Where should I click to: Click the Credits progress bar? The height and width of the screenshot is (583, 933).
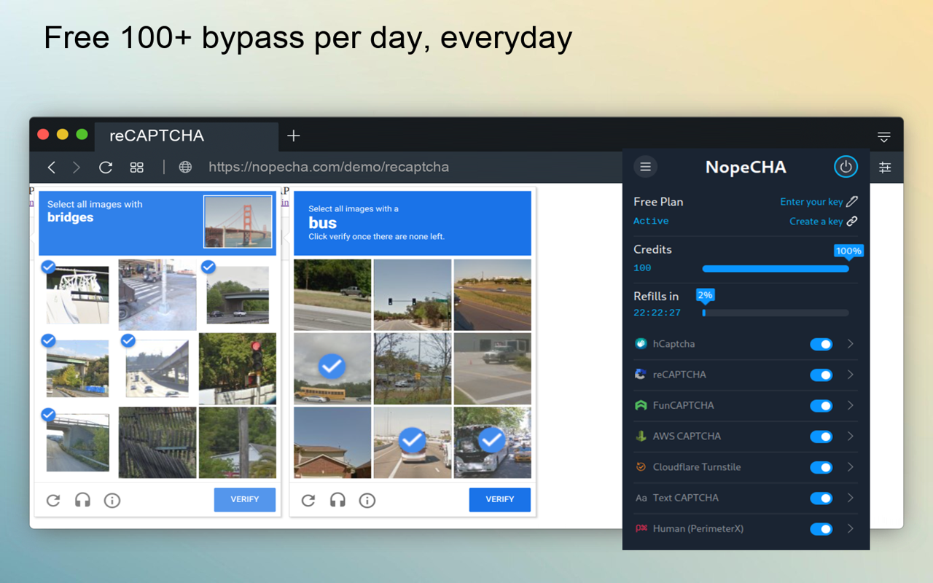coord(775,268)
